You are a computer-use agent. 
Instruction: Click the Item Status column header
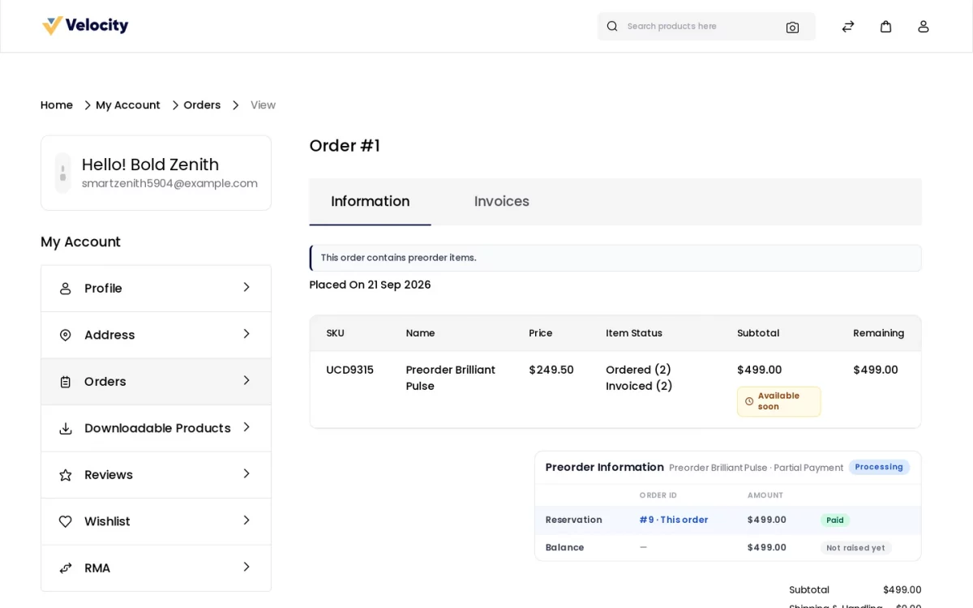coord(634,333)
